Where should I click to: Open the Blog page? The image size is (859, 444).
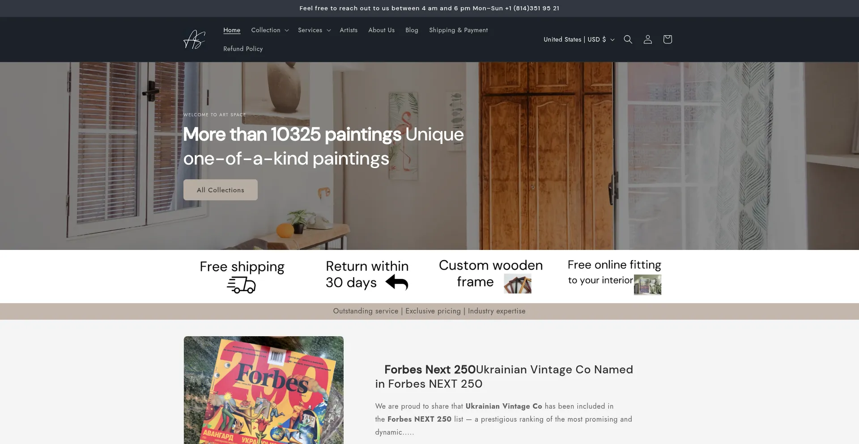pyautogui.click(x=412, y=30)
